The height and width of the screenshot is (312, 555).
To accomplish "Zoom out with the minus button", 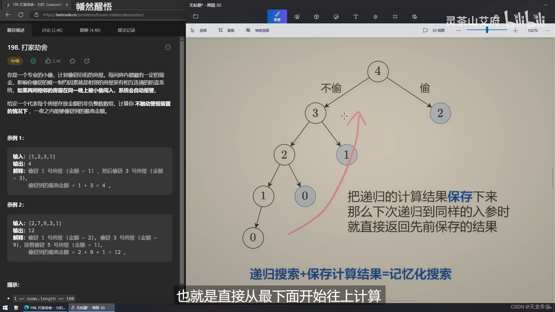I will coord(458,30).
